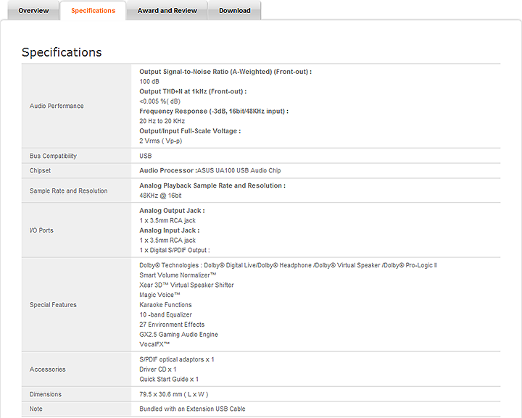Click the Smart Volume Normalizer feature text
The height and width of the screenshot is (418, 522).
(178, 275)
